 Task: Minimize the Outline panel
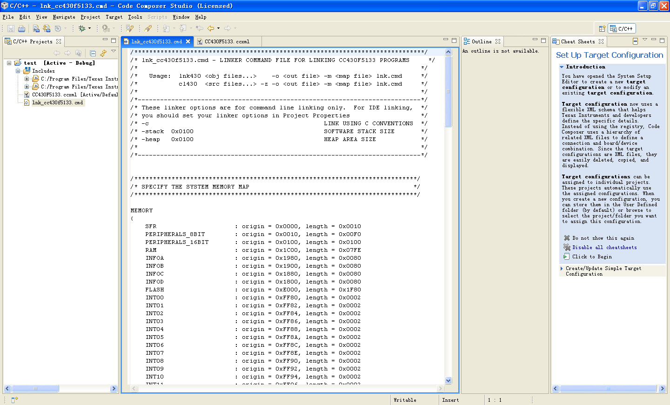pos(535,40)
